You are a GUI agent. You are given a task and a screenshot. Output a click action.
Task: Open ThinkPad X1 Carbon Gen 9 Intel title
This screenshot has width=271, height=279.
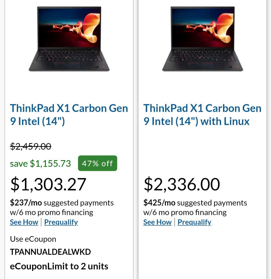coord(69,115)
